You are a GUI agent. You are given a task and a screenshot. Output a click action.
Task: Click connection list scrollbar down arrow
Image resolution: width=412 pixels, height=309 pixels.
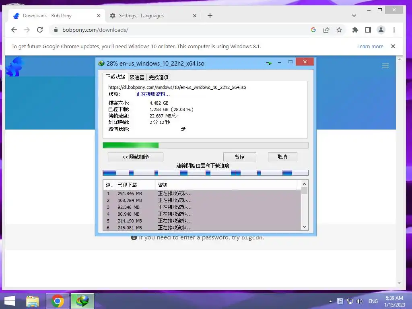(304, 227)
